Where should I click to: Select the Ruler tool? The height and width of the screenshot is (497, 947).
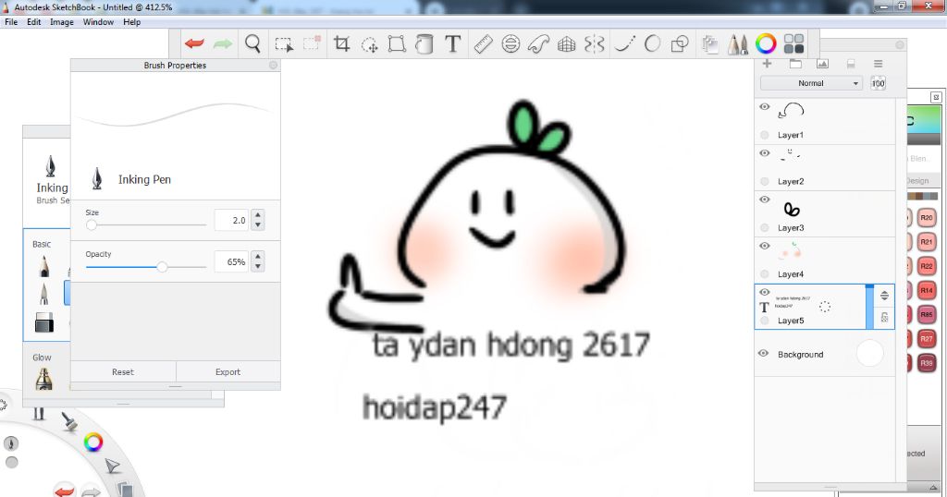pos(483,44)
